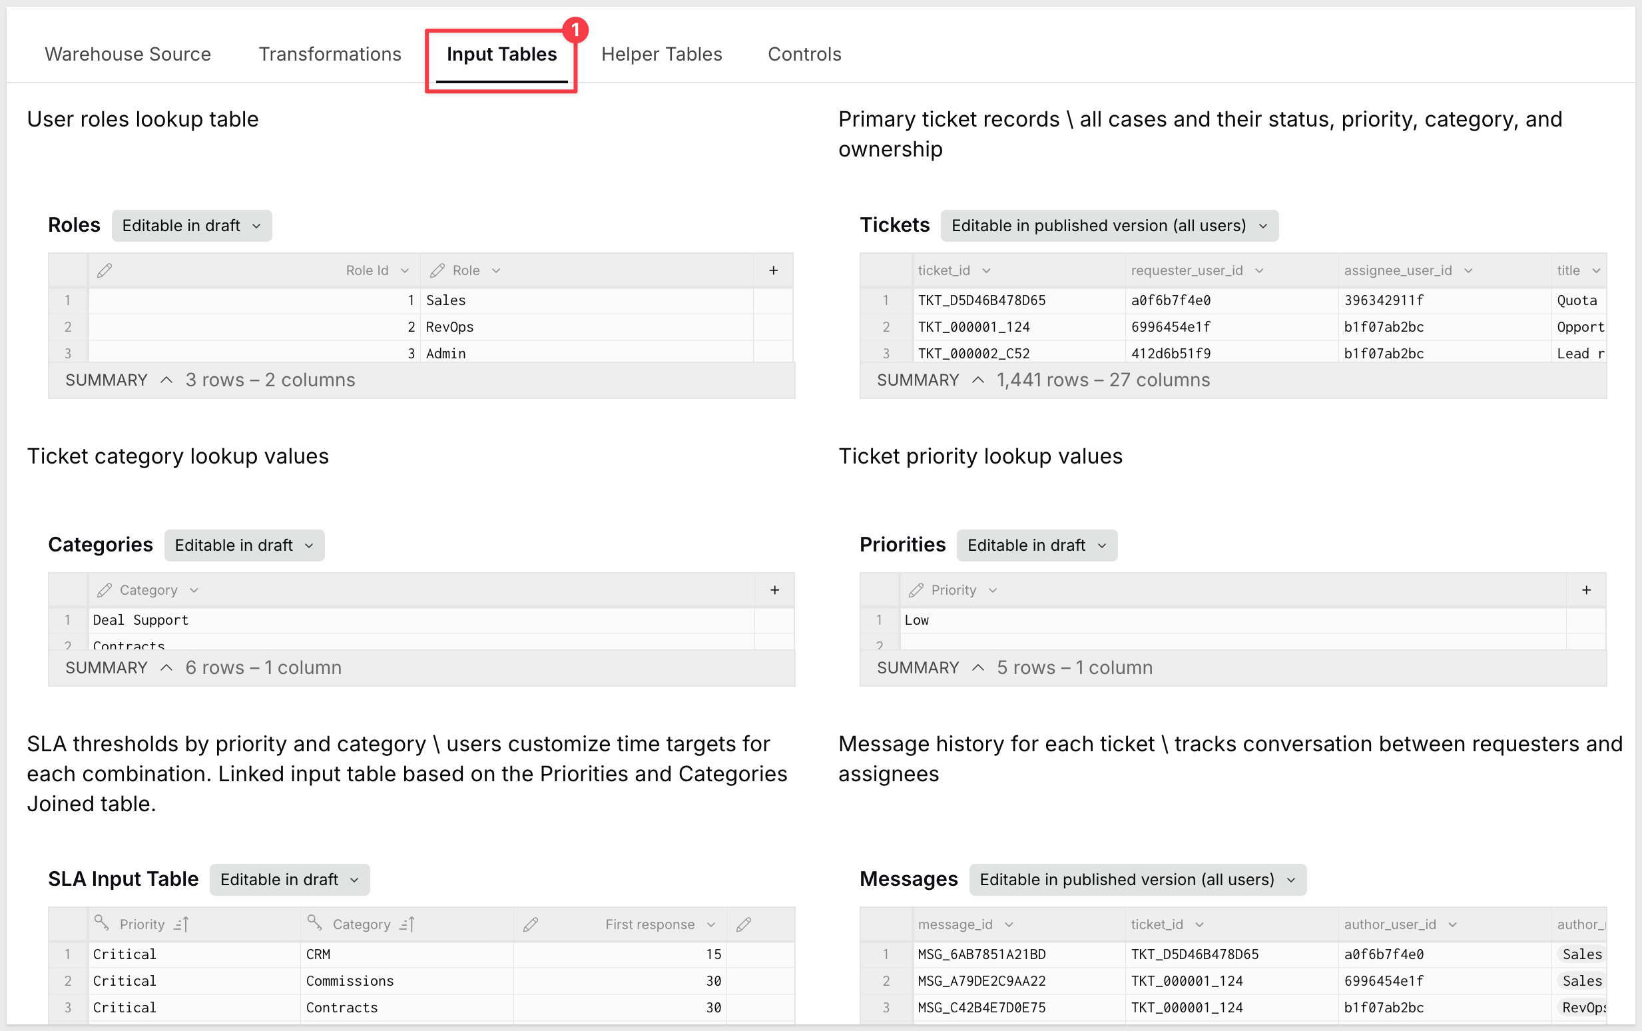This screenshot has width=1642, height=1031.
Task: Go to the Helper Tables tab
Action: click(661, 54)
